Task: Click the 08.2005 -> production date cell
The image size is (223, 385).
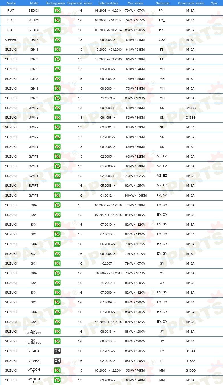Action: pos(108,147)
